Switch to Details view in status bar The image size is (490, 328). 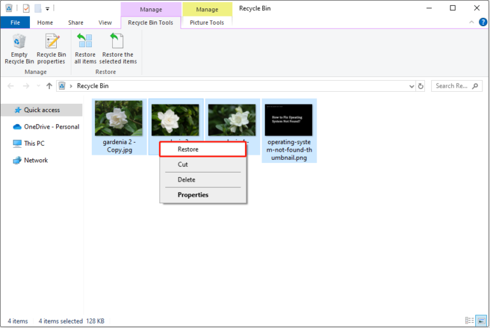pyautogui.click(x=470, y=320)
